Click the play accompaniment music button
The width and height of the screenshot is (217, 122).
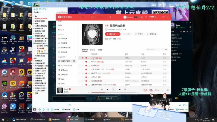tap(66, 110)
